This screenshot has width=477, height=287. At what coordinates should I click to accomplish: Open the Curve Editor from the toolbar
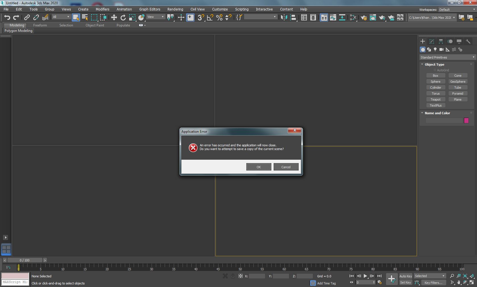333,17
